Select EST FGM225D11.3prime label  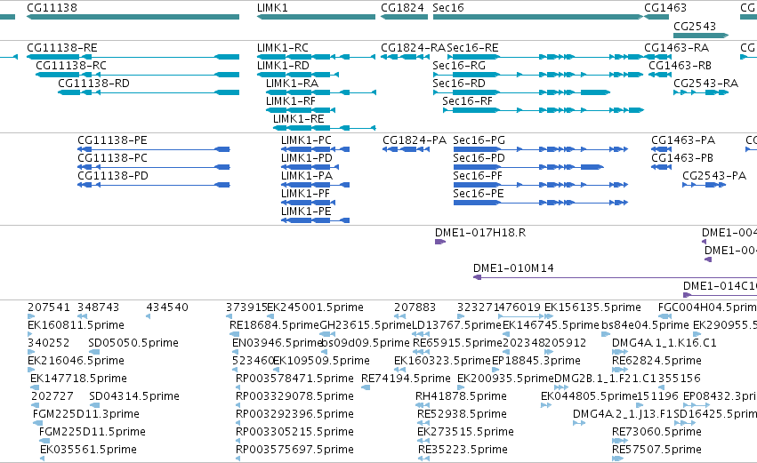(x=86, y=415)
